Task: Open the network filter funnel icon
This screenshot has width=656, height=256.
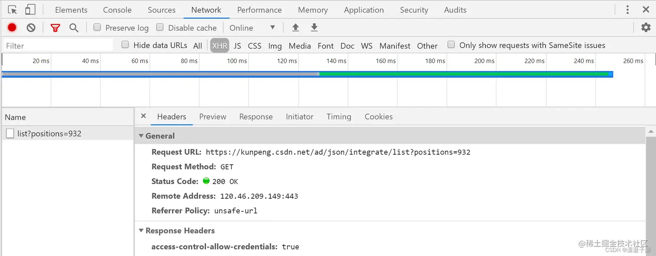Action: 56,27
